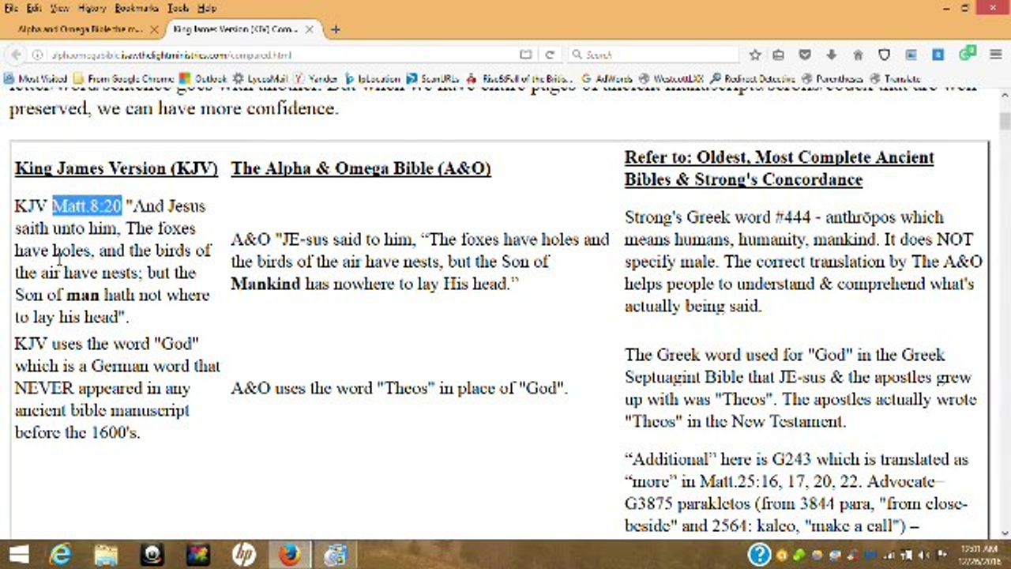Toggle Reader View icon in the address bar
The image size is (1011, 569).
tap(525, 55)
